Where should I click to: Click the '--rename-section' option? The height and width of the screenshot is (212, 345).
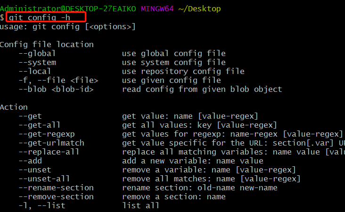[x=56, y=188]
